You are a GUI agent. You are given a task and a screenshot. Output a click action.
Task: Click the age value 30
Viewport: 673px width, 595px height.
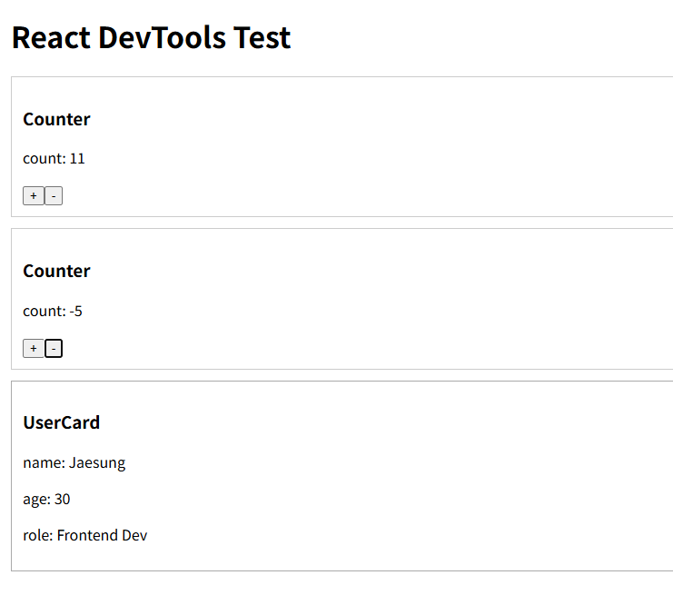click(62, 500)
